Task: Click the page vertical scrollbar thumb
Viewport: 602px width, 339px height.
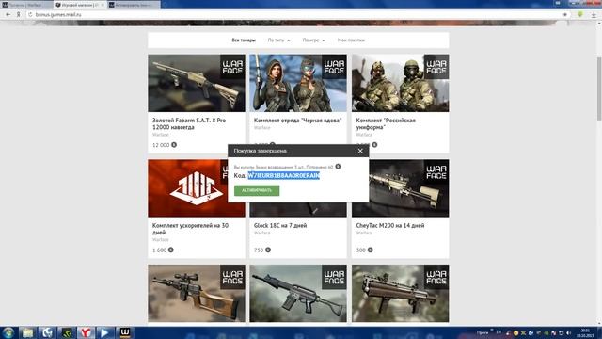Action: pyautogui.click(x=599, y=89)
